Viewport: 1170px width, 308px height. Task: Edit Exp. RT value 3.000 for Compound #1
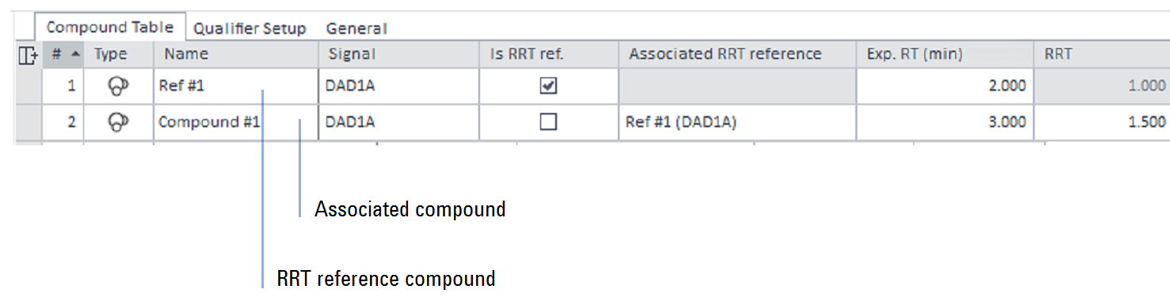point(944,122)
